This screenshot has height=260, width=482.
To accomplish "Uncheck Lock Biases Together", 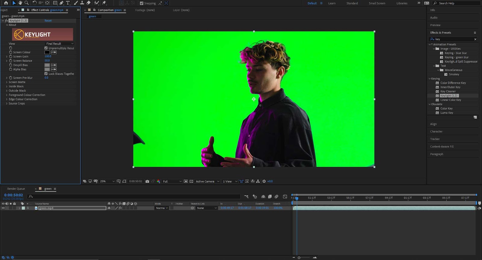I will click(46, 74).
